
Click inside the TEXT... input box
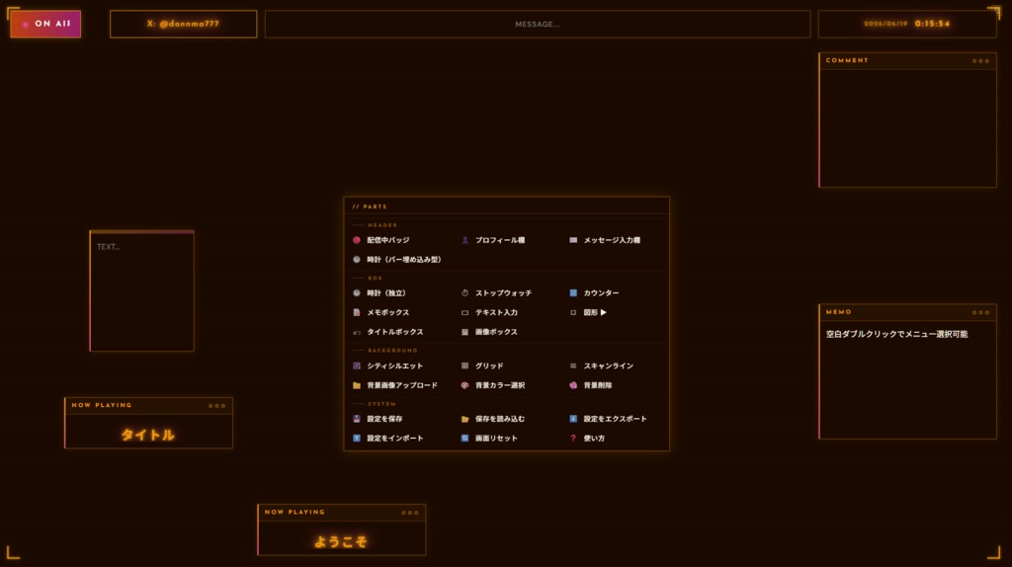click(142, 291)
